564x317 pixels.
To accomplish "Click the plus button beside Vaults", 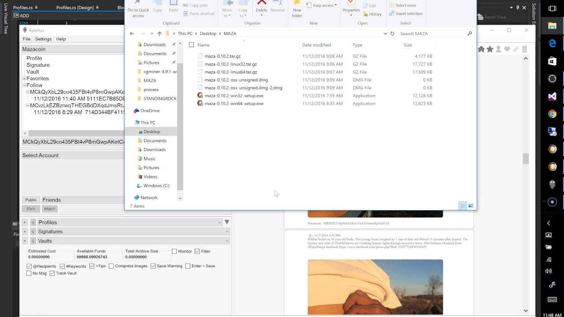I will [x=25, y=241].
